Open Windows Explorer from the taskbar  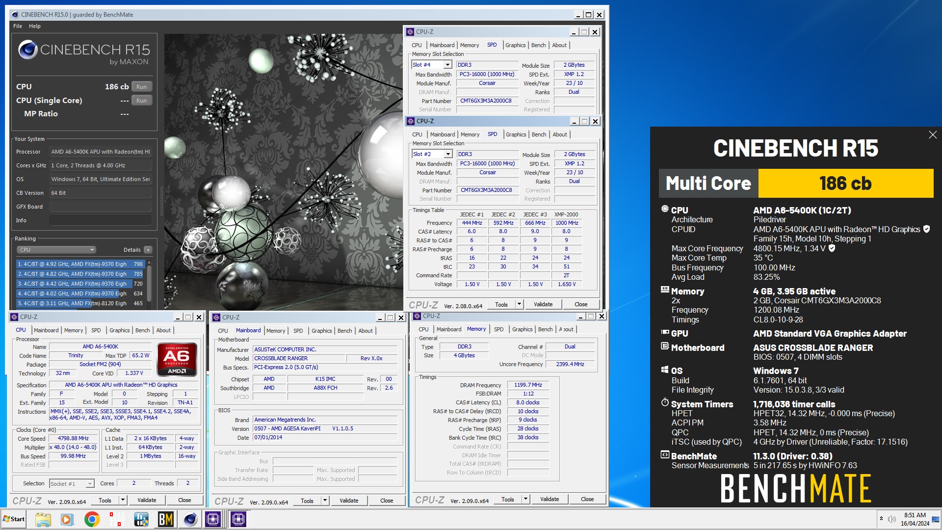coord(43,519)
